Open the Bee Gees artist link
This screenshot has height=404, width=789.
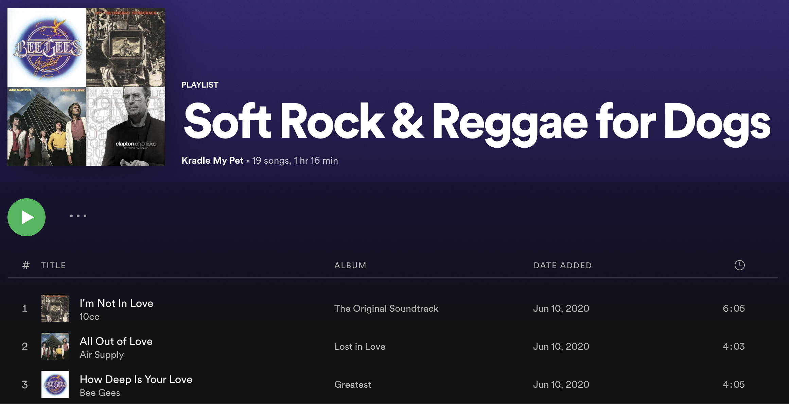pos(100,393)
